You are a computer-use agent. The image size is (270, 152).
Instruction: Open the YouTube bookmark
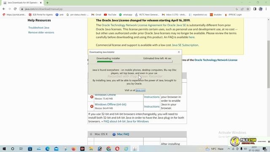tap(110, 15)
